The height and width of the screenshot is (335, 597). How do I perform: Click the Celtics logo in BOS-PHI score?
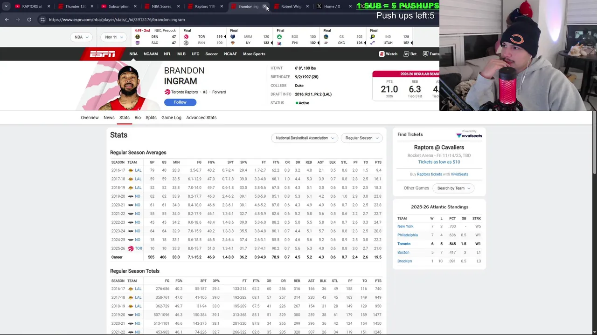pos(279,37)
